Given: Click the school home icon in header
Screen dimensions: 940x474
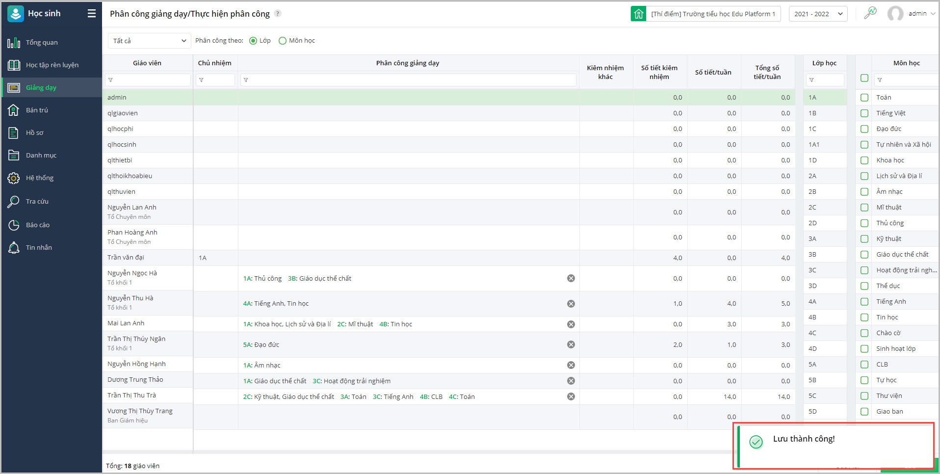Looking at the screenshot, I should pyautogui.click(x=638, y=14).
